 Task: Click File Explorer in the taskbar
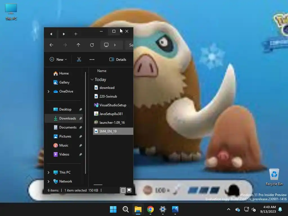click(x=138, y=209)
